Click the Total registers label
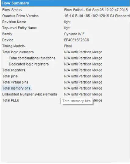Viewport: 130px width, 164px height. pos(14,70)
